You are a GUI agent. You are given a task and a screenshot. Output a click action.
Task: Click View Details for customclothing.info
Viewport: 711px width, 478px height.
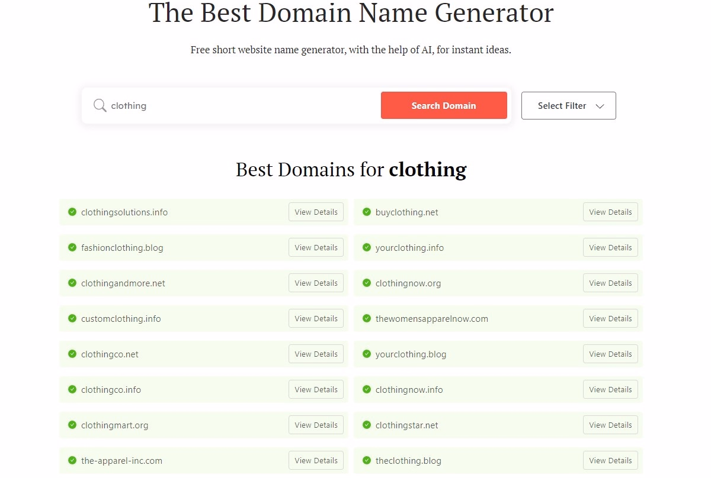[x=316, y=318]
